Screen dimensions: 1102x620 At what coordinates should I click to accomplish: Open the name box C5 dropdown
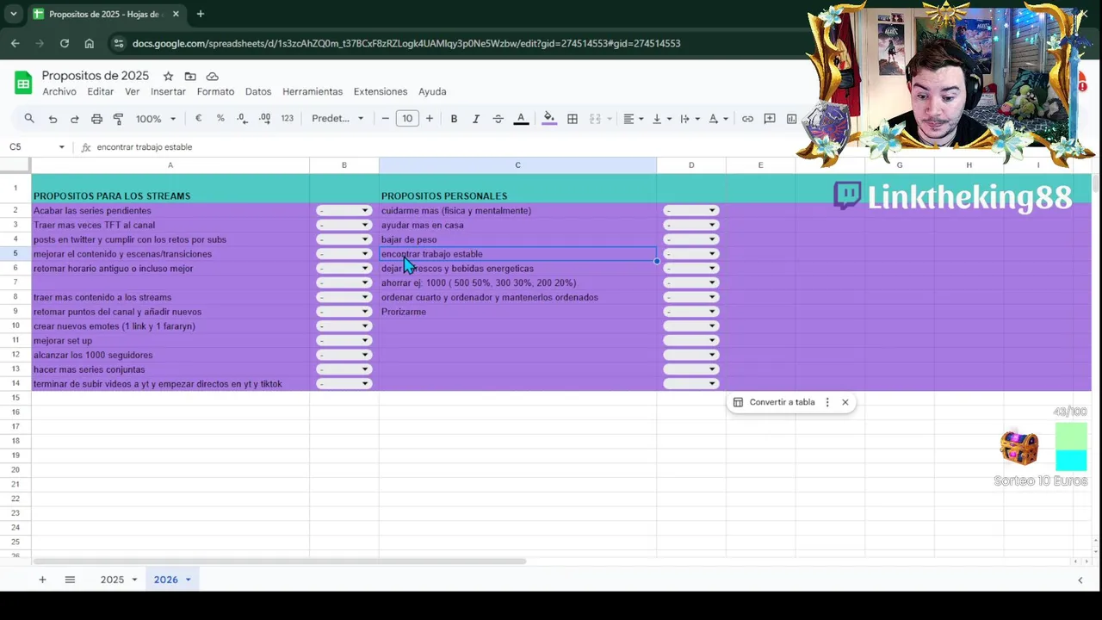click(x=61, y=147)
